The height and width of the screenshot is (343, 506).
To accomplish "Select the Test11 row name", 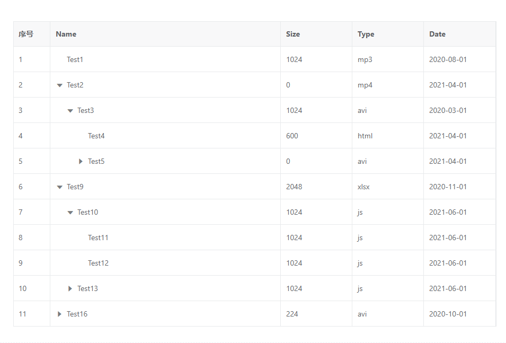I will click(x=98, y=238).
